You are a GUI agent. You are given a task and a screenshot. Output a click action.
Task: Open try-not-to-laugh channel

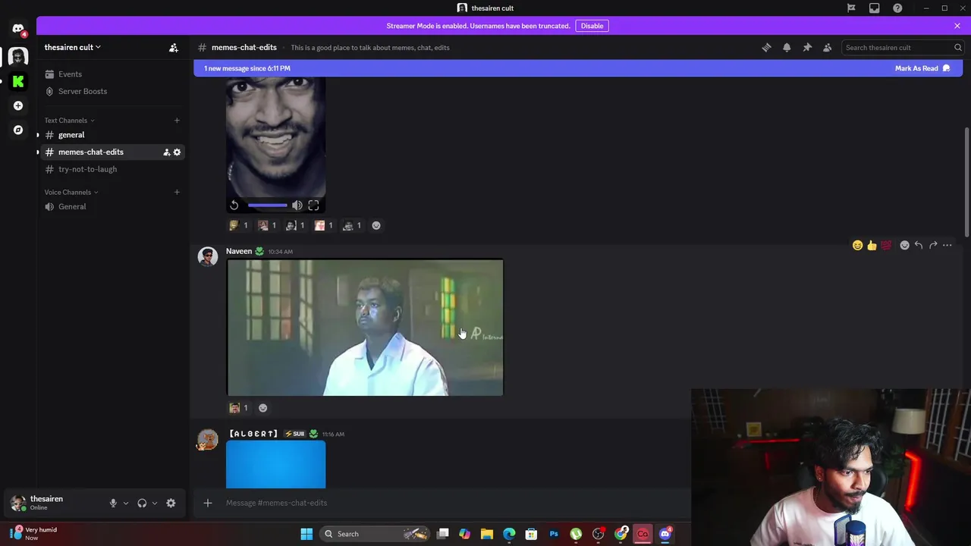click(x=110, y=169)
